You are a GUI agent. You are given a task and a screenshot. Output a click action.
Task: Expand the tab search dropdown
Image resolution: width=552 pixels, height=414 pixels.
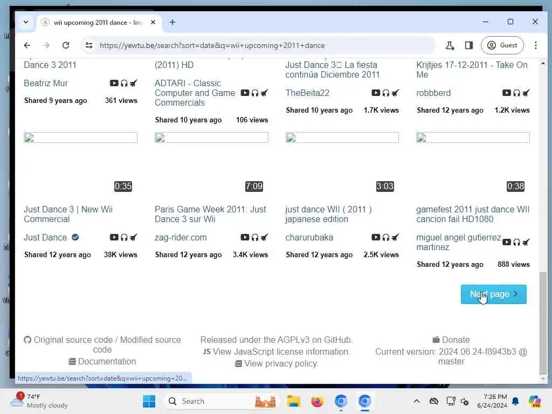(x=26, y=22)
